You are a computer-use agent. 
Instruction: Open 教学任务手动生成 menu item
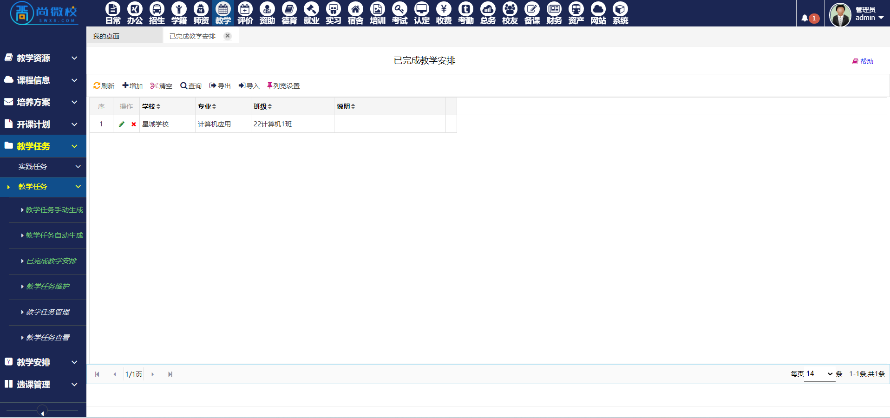pyautogui.click(x=54, y=210)
